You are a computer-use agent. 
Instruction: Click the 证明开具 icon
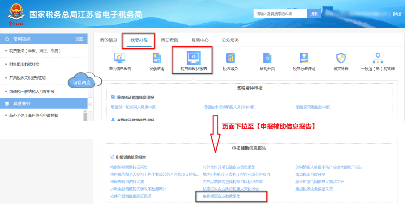click(x=267, y=58)
